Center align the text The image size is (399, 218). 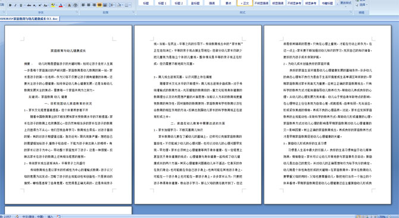[x=89, y=5]
